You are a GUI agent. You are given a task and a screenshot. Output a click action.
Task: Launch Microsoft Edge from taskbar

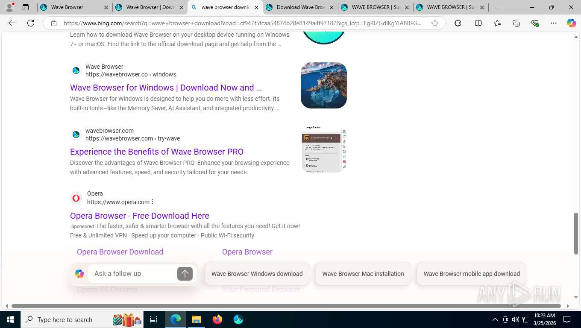pyautogui.click(x=176, y=319)
